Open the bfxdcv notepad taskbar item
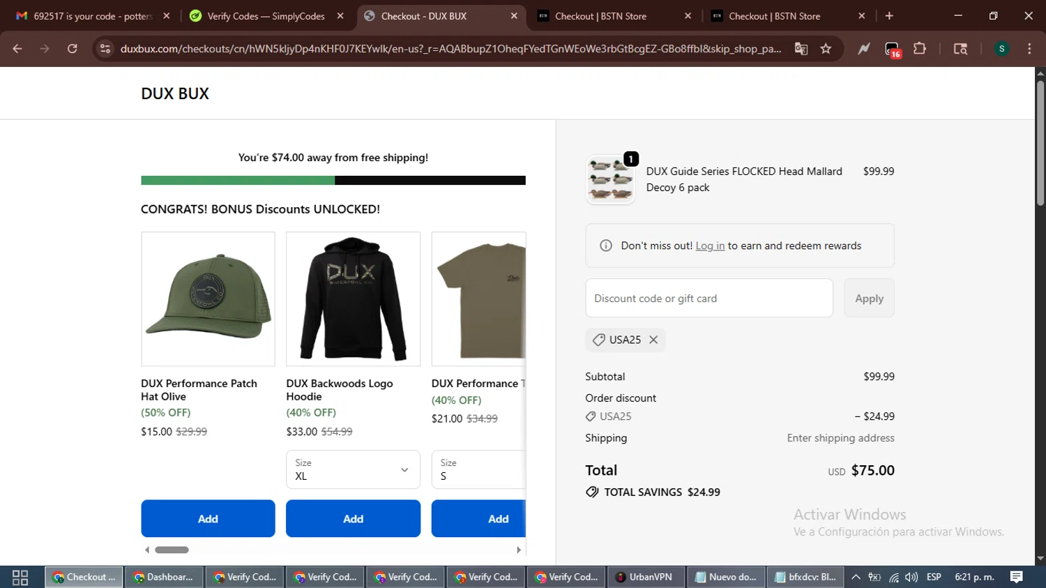This screenshot has height=588, width=1046. pyautogui.click(x=805, y=577)
